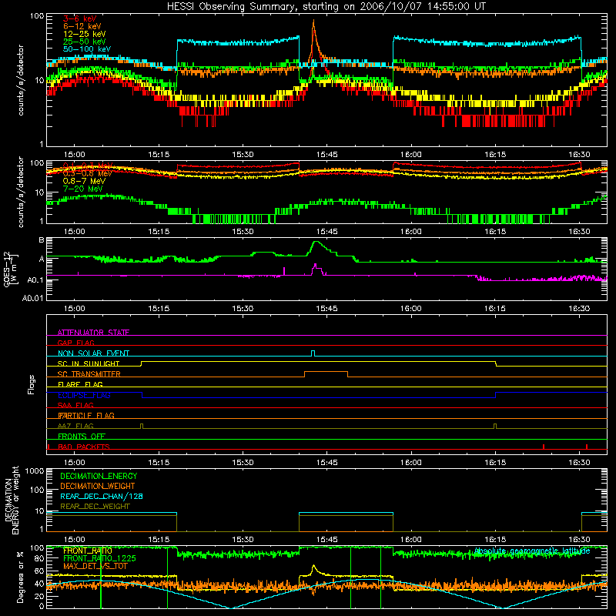Select the BAD PACKETS flag label

click(83, 447)
